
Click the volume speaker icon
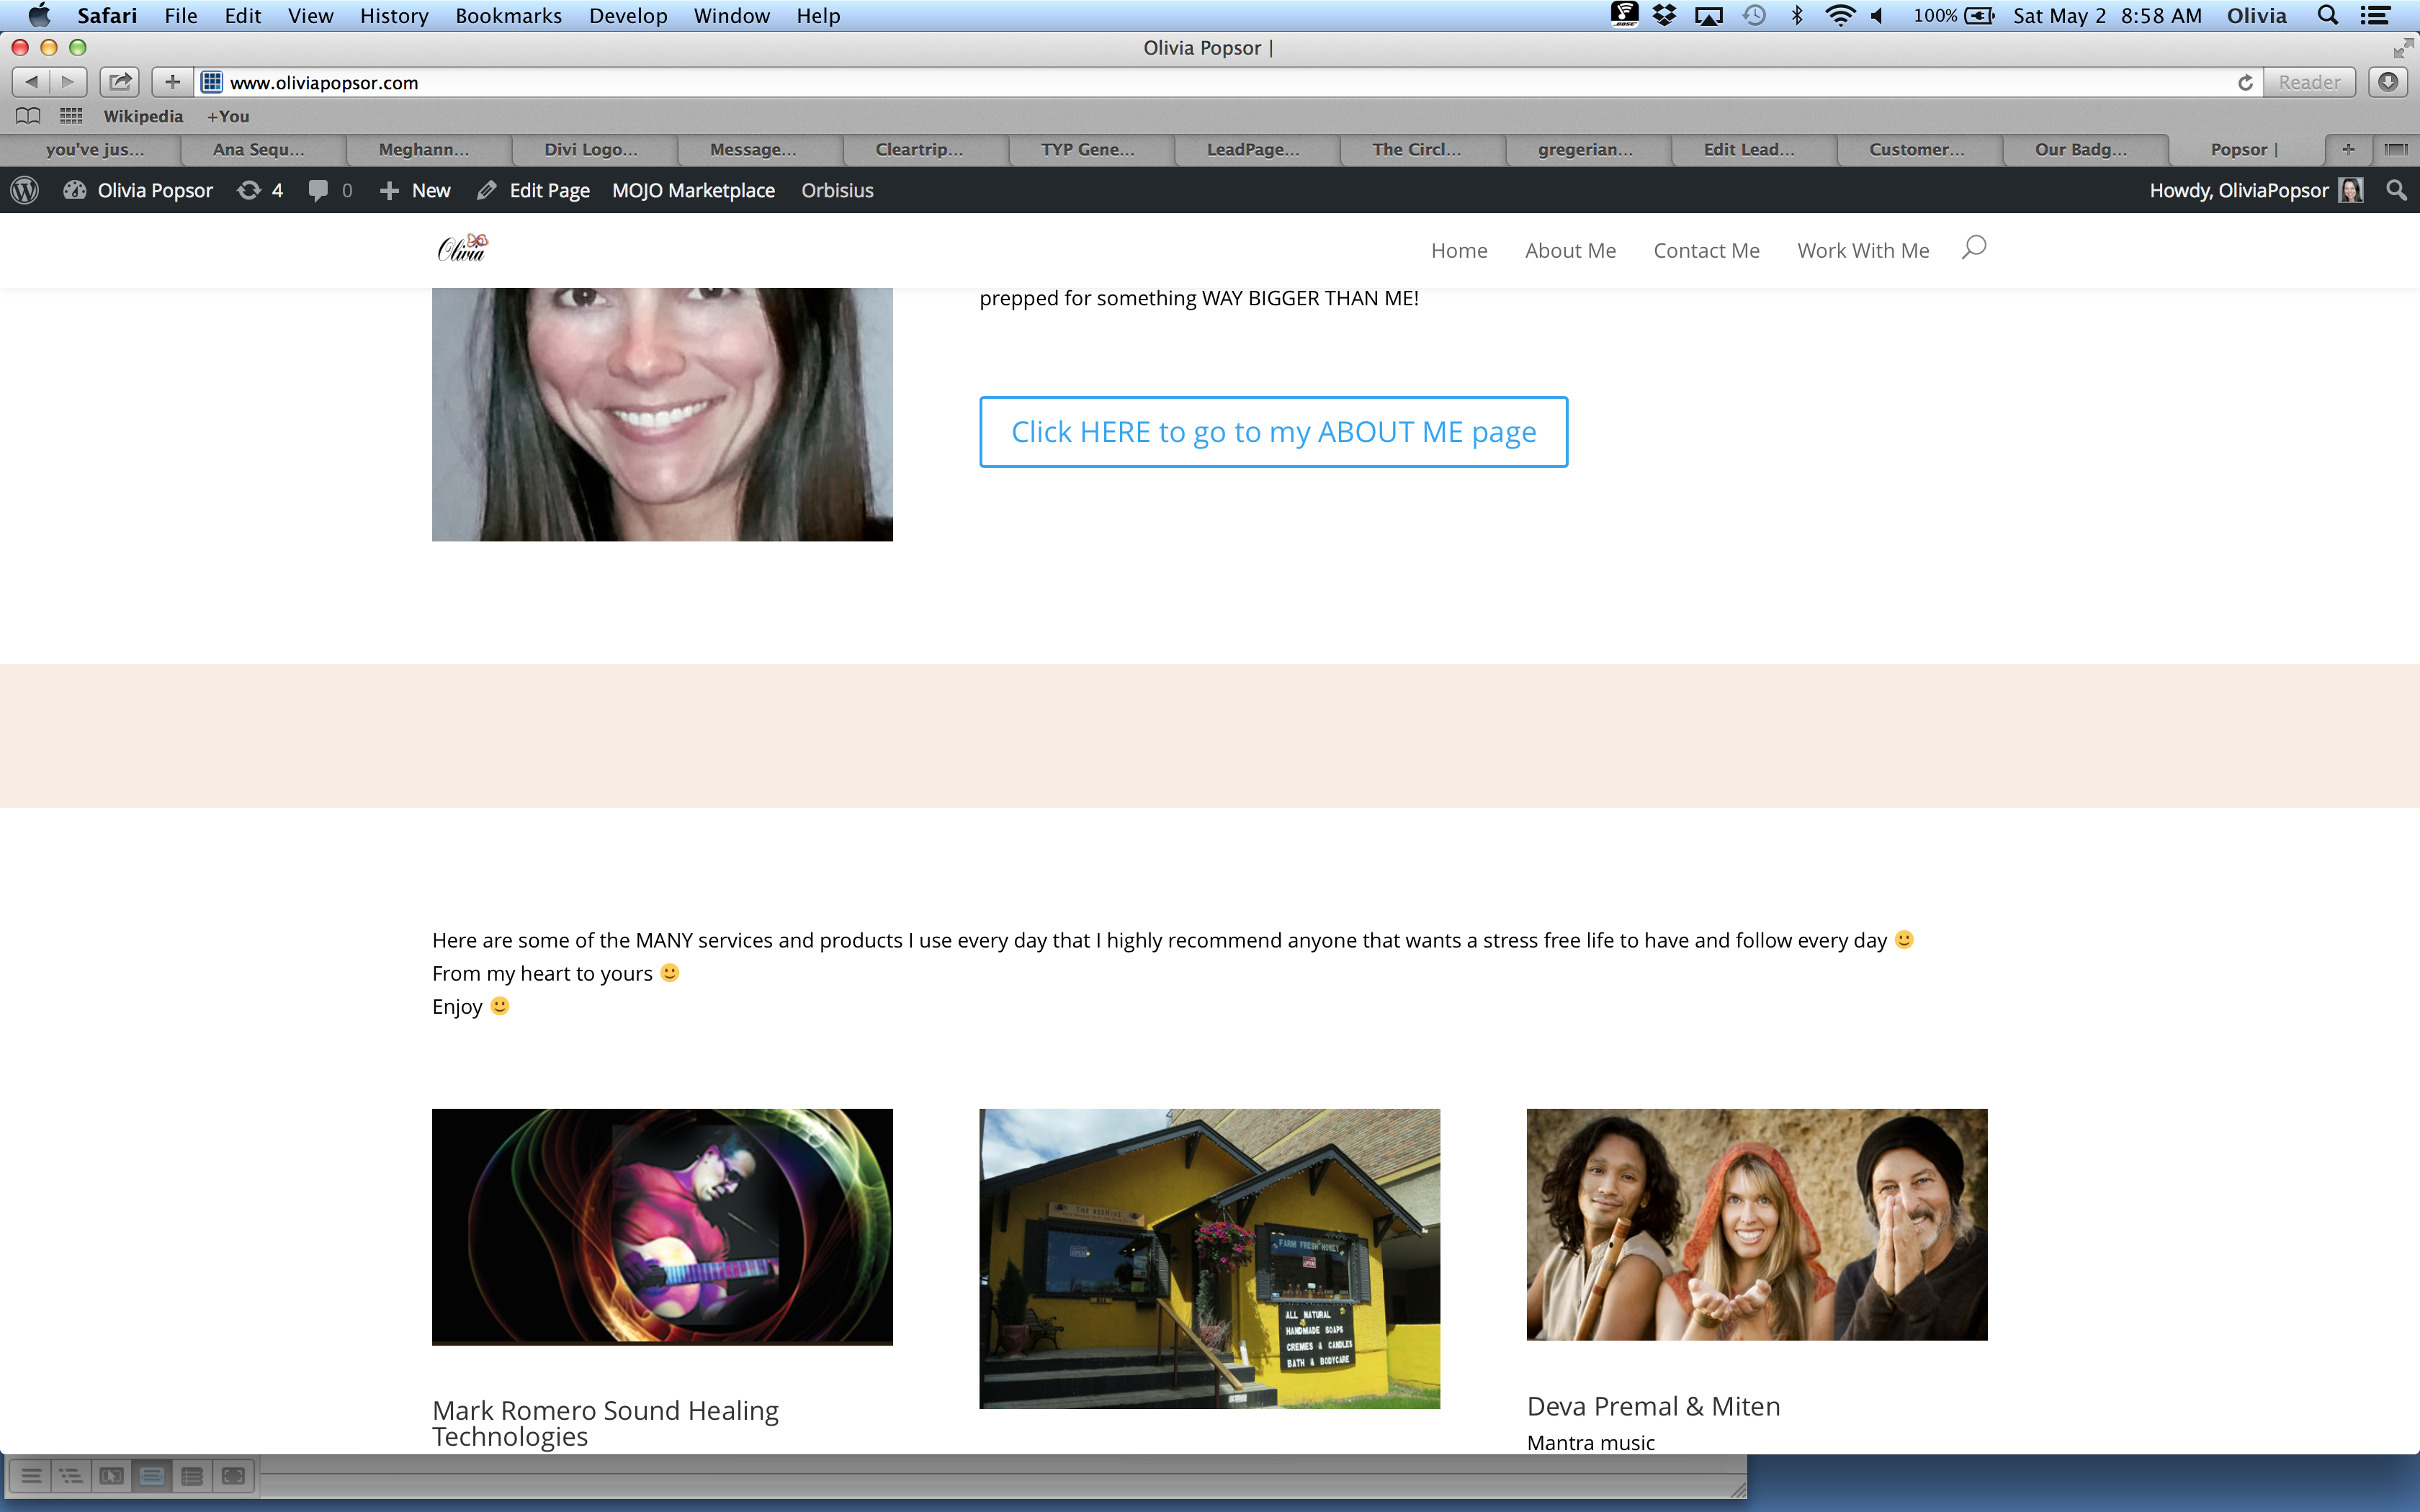[1878, 16]
